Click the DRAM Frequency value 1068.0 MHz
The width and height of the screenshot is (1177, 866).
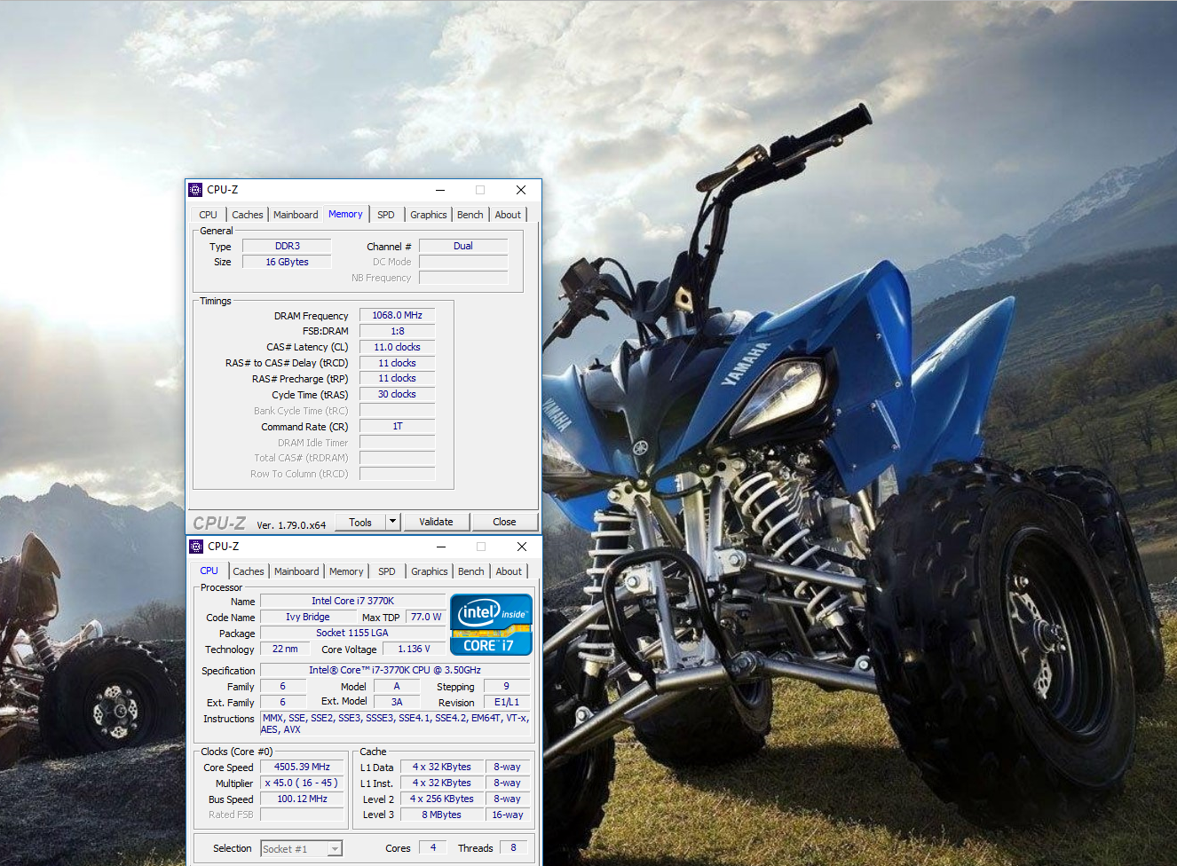pos(397,315)
